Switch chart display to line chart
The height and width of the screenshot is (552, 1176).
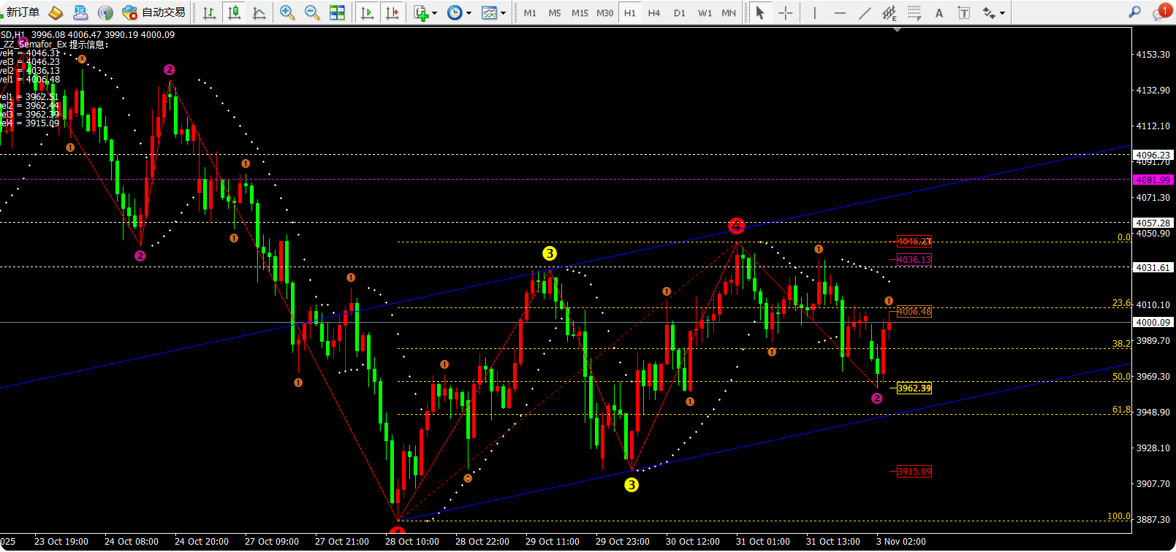(259, 12)
